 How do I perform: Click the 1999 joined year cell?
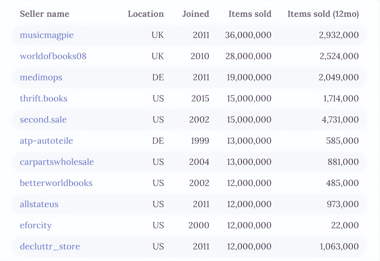click(x=200, y=141)
